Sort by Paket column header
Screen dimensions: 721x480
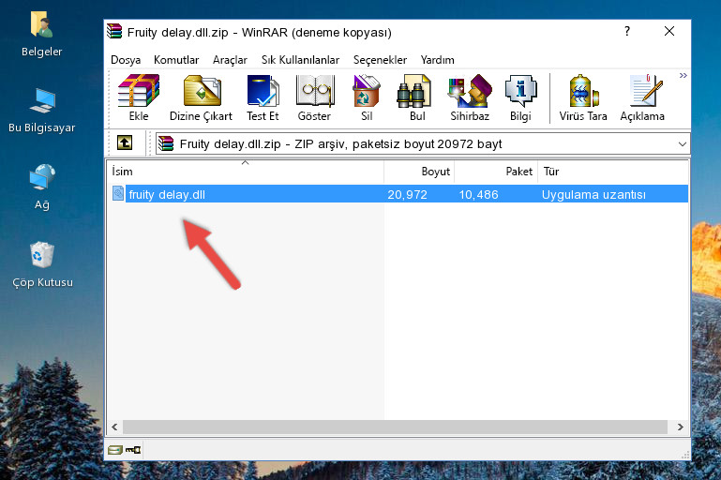coord(496,172)
